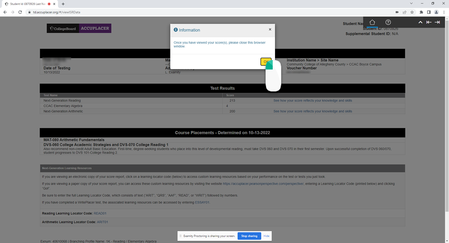Click the Next-Generation Reading row
The image size is (449, 243).
pyautogui.click(x=222, y=100)
